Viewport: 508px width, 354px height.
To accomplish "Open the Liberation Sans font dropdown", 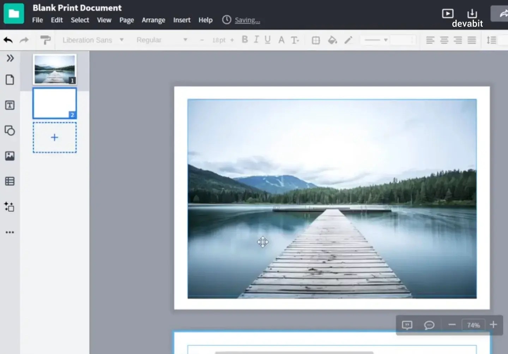I will pos(92,40).
